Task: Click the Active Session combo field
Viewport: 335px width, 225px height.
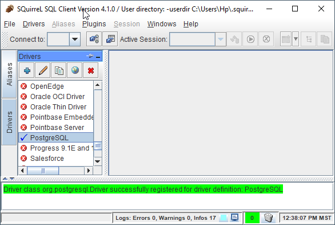Action: tap(192, 39)
